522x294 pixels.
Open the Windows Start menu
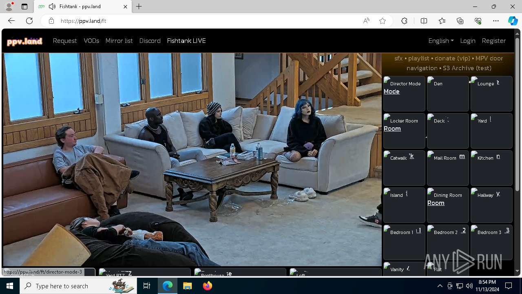click(10, 286)
